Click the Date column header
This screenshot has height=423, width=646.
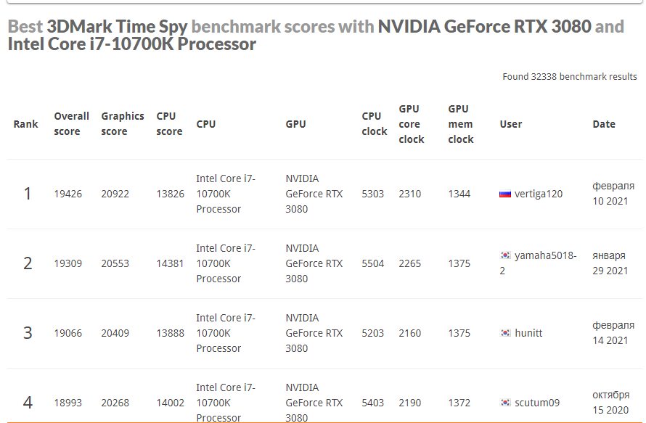click(603, 124)
